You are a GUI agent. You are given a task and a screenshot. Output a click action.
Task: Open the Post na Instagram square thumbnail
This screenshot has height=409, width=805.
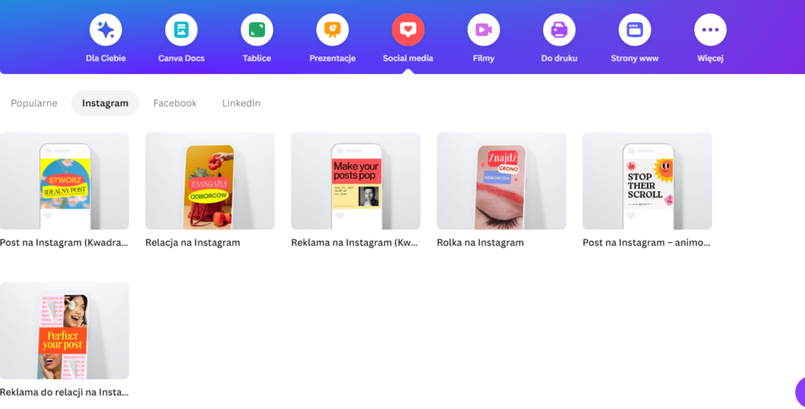pyautogui.click(x=64, y=181)
